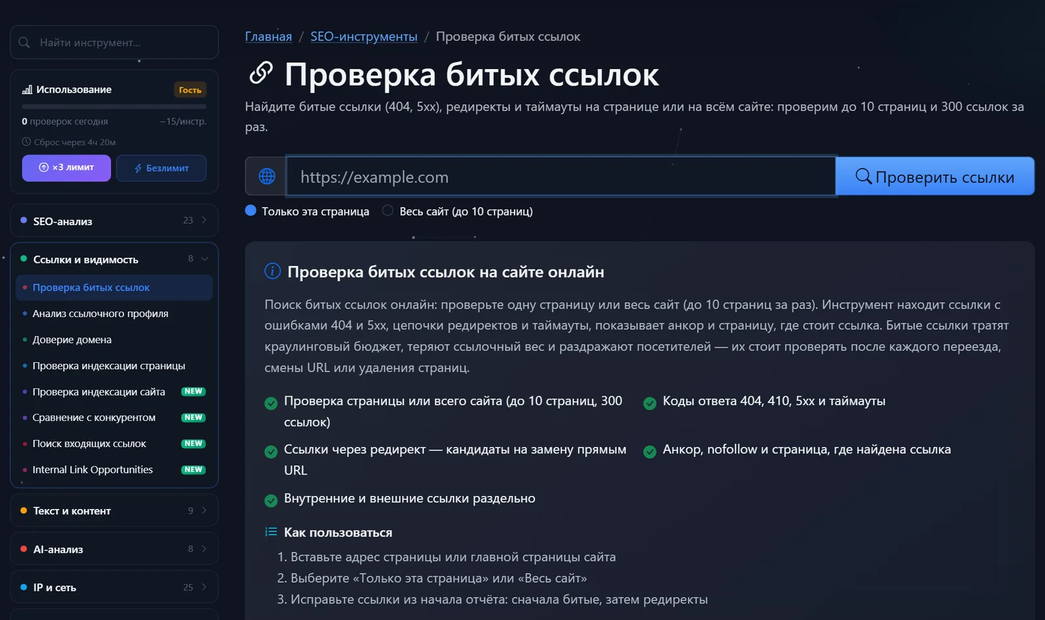
Task: Click the search magnifier icon in sidebar
Action: [24, 42]
